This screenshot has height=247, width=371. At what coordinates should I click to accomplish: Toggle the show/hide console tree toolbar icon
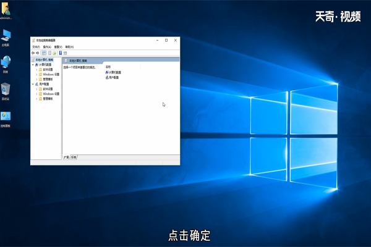[44, 53]
